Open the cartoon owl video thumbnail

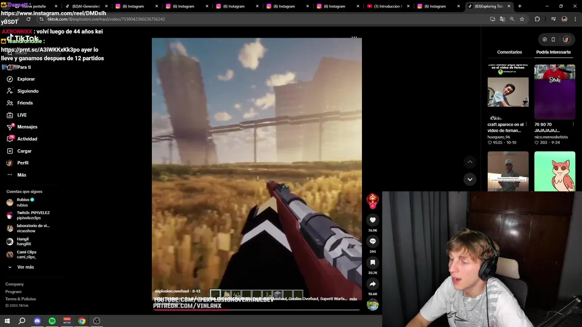[555, 171]
